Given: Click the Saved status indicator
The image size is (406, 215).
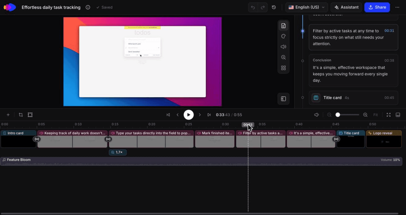Looking at the screenshot, I should tap(104, 7).
